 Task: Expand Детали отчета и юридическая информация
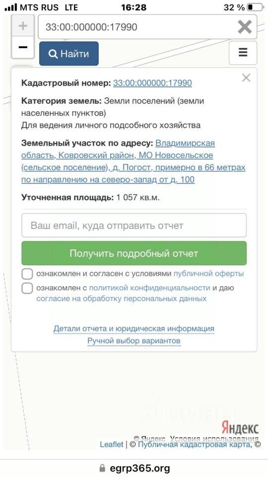(134, 328)
